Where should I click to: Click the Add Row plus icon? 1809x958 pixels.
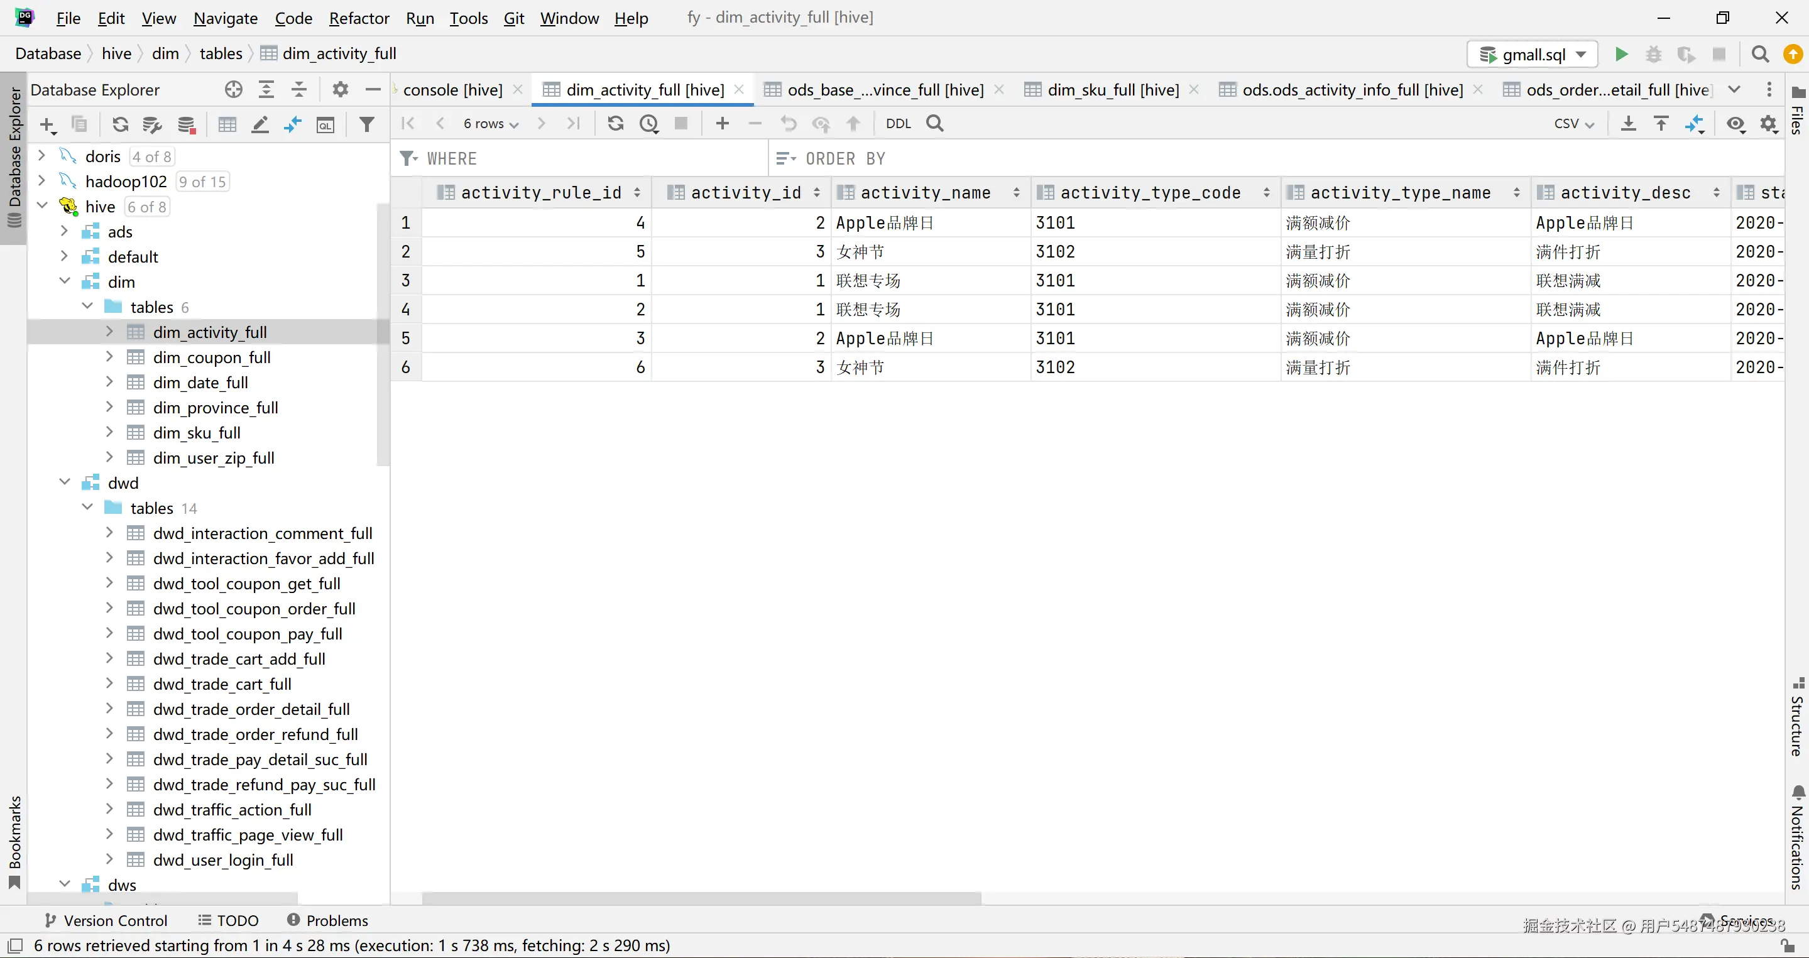click(x=722, y=124)
